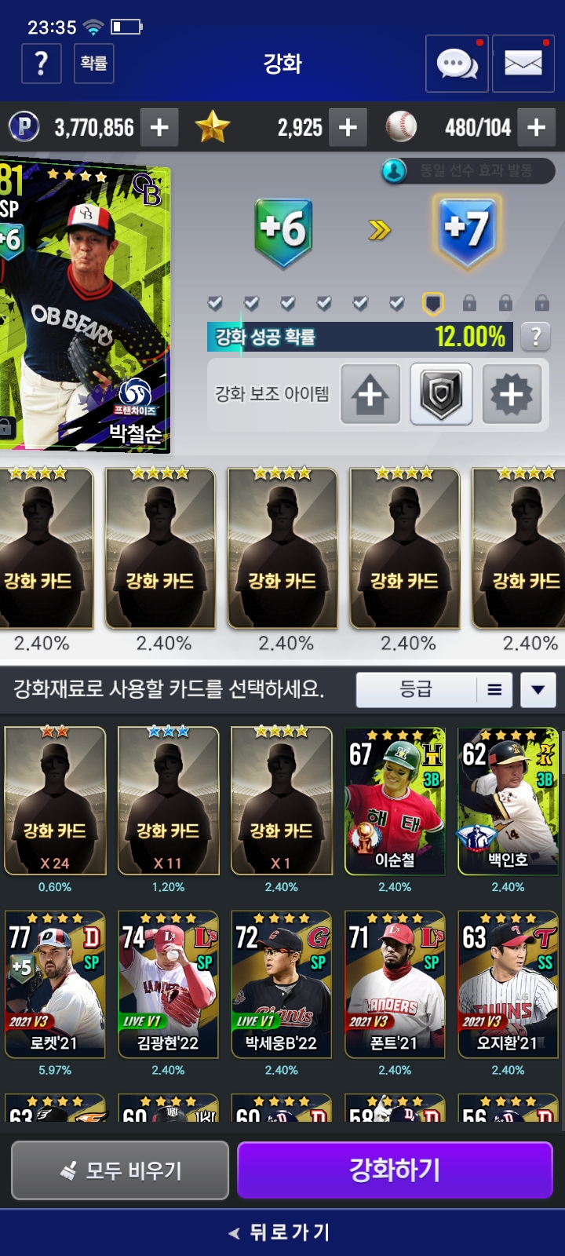565x1256 pixels.
Task: Tap the highlighted seventh enhancement step marker
Action: [x=433, y=303]
